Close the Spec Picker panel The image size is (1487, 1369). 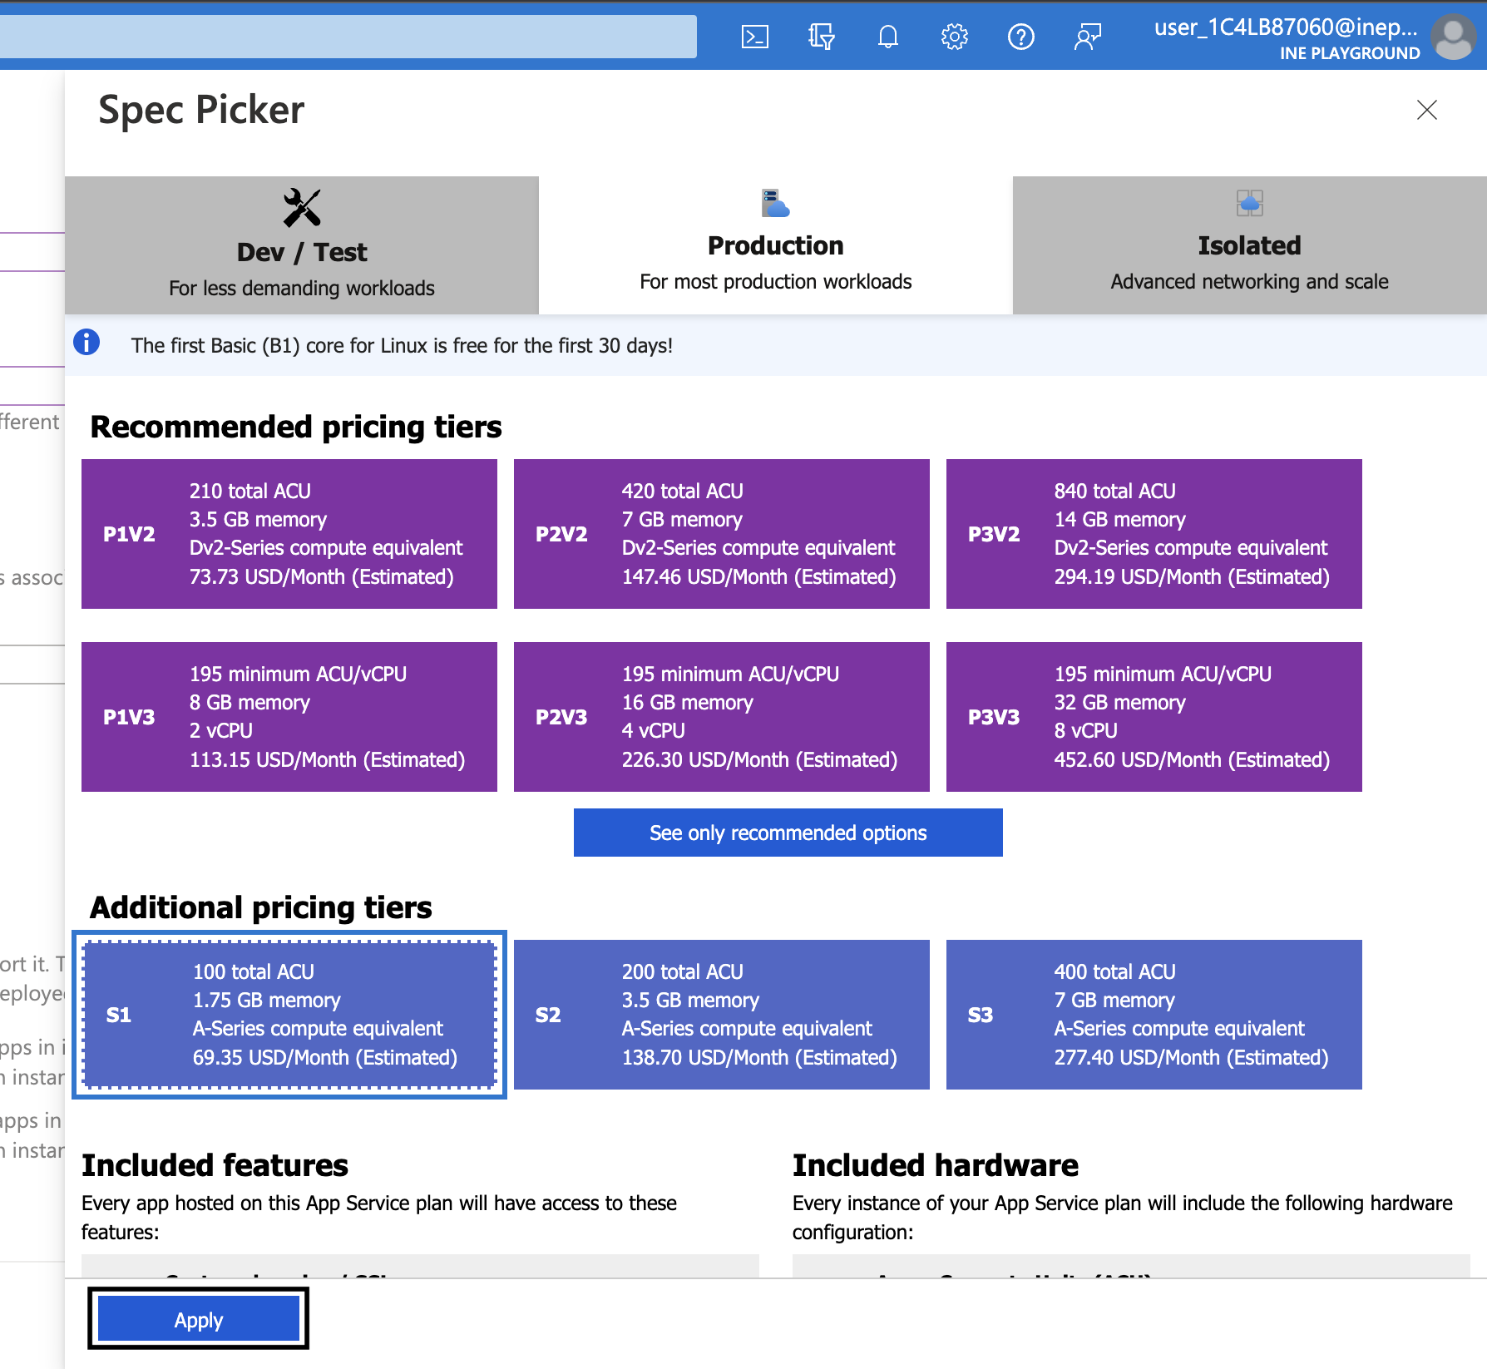[x=1426, y=110]
